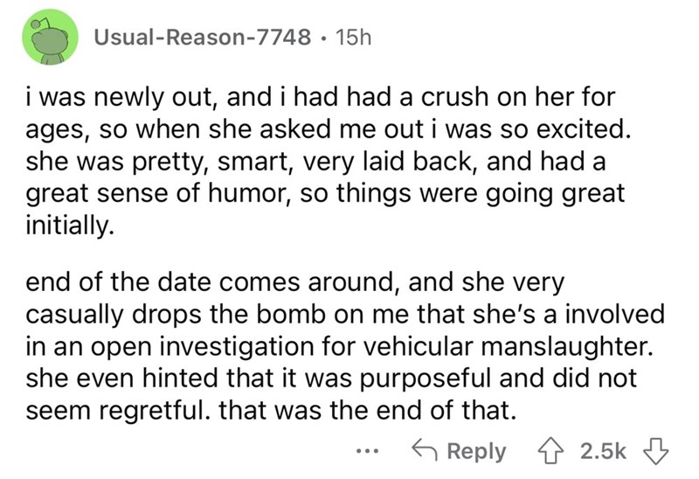Open the Usual-Reason-7748 user profile
This screenshot has height=479, width=699.
(x=201, y=38)
